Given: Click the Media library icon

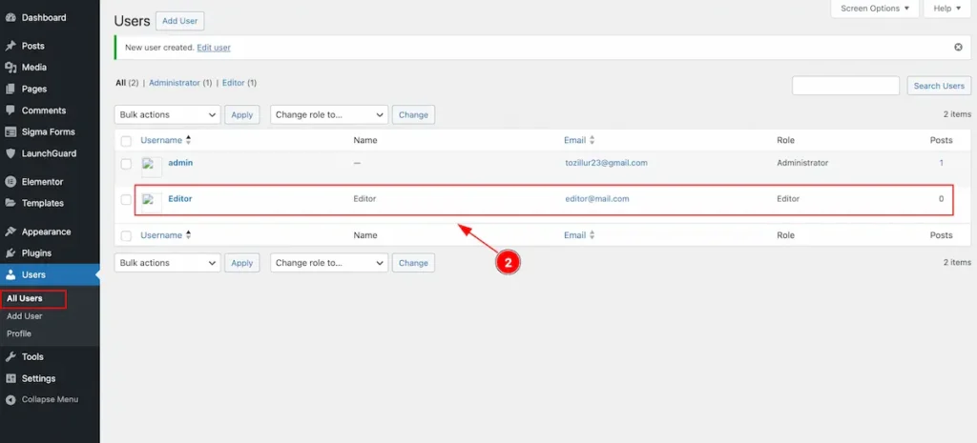Looking at the screenshot, I should [10, 68].
